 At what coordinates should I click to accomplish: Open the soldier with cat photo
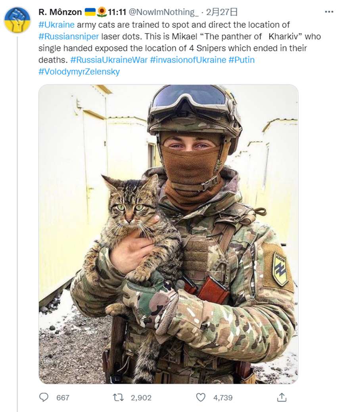click(169, 234)
